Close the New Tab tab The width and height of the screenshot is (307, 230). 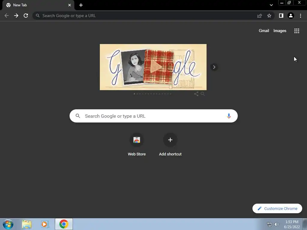click(x=70, y=5)
